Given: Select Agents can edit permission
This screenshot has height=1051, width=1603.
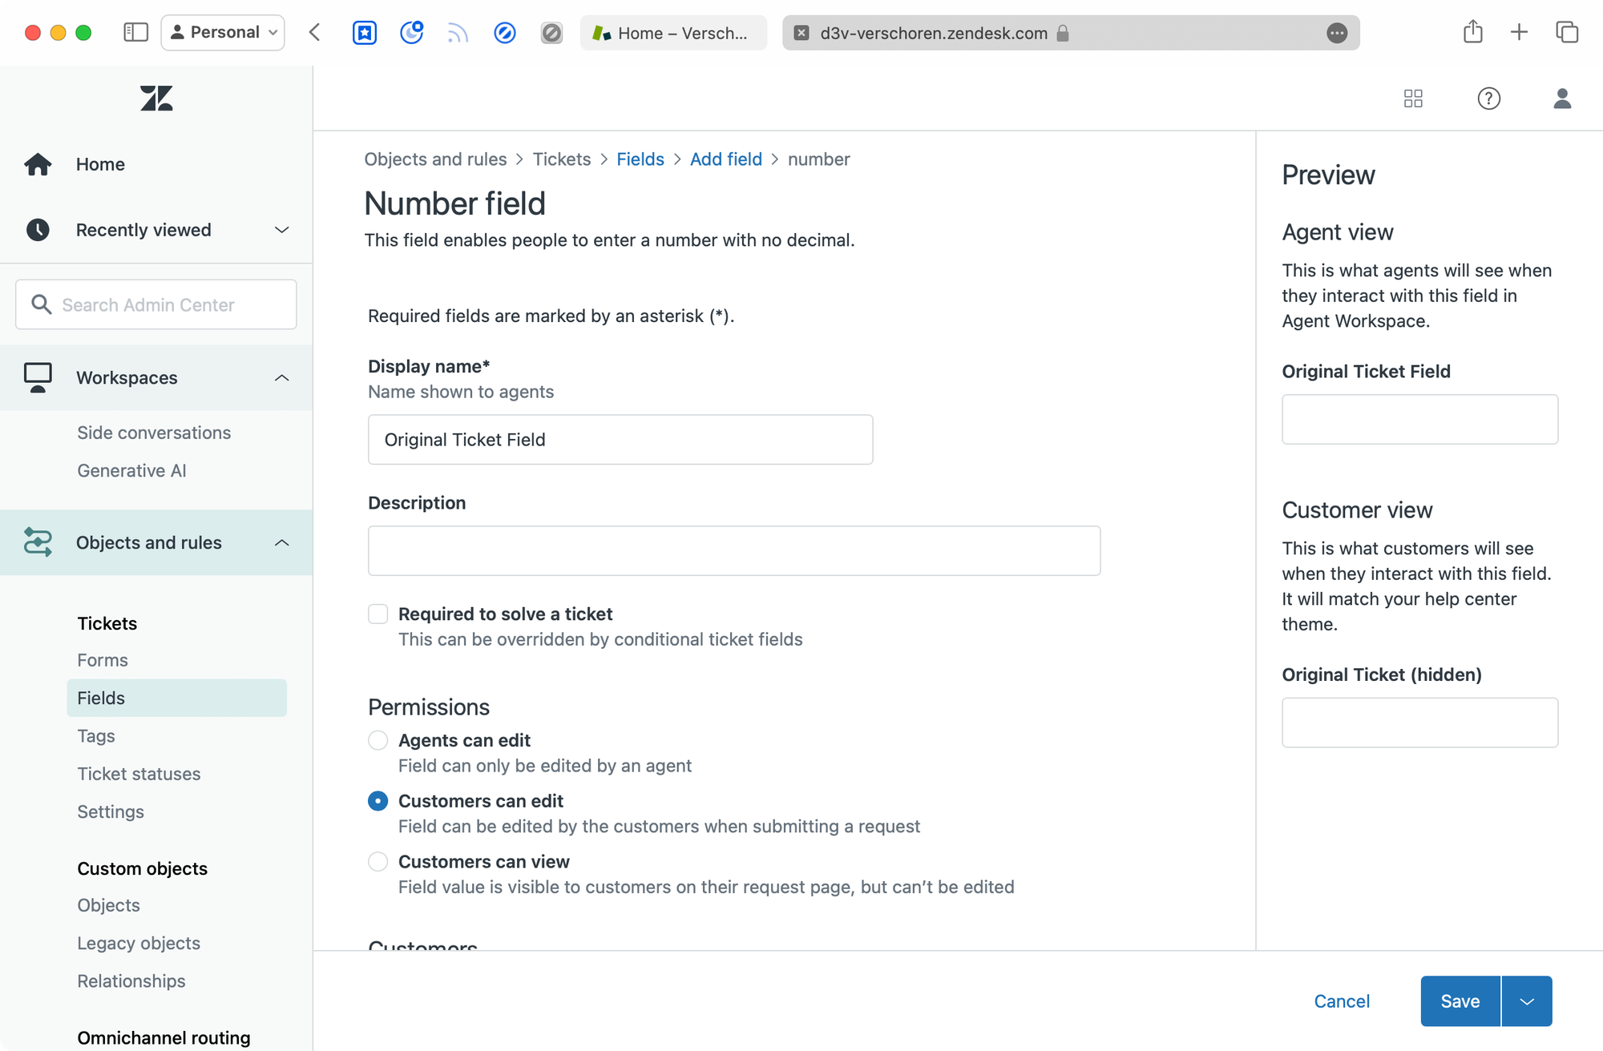Looking at the screenshot, I should (x=378, y=740).
